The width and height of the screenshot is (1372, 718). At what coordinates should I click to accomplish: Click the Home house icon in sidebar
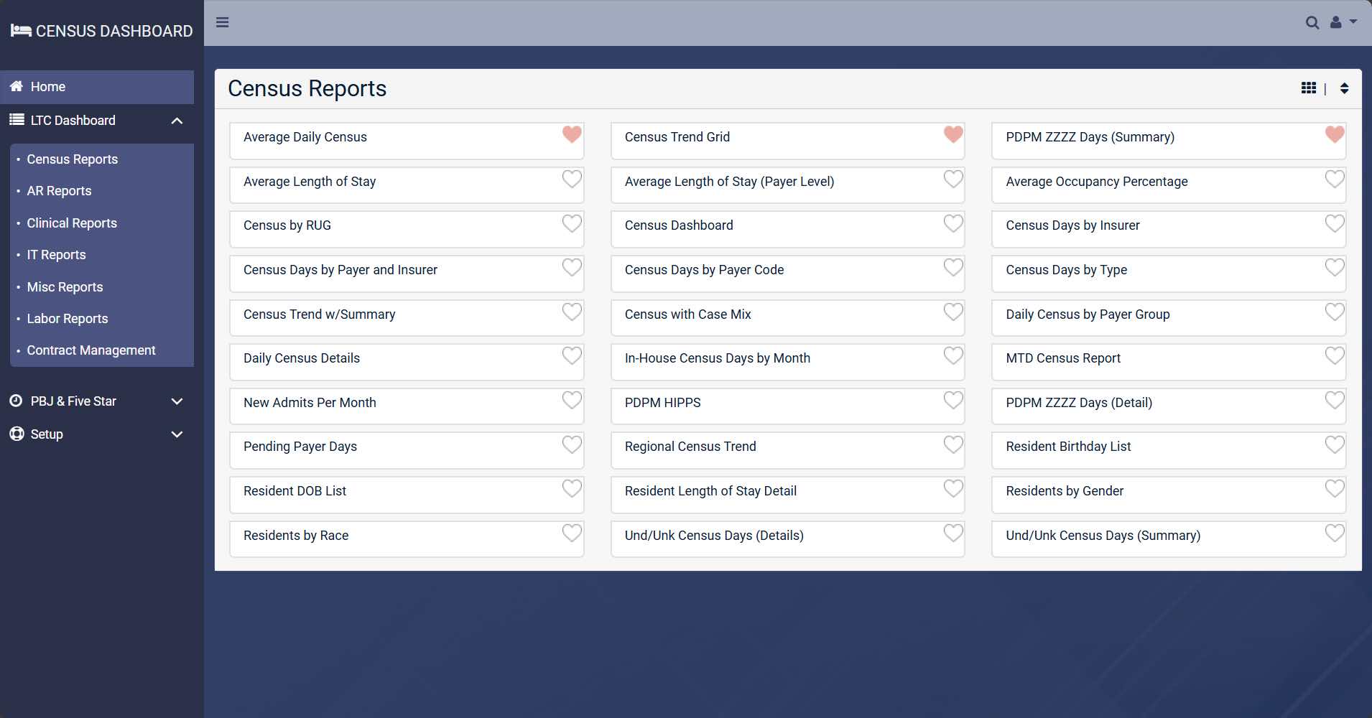point(17,86)
